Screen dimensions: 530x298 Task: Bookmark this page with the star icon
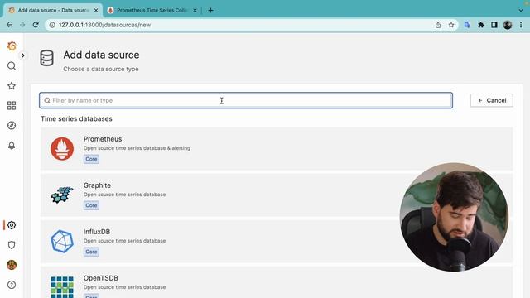(451, 25)
